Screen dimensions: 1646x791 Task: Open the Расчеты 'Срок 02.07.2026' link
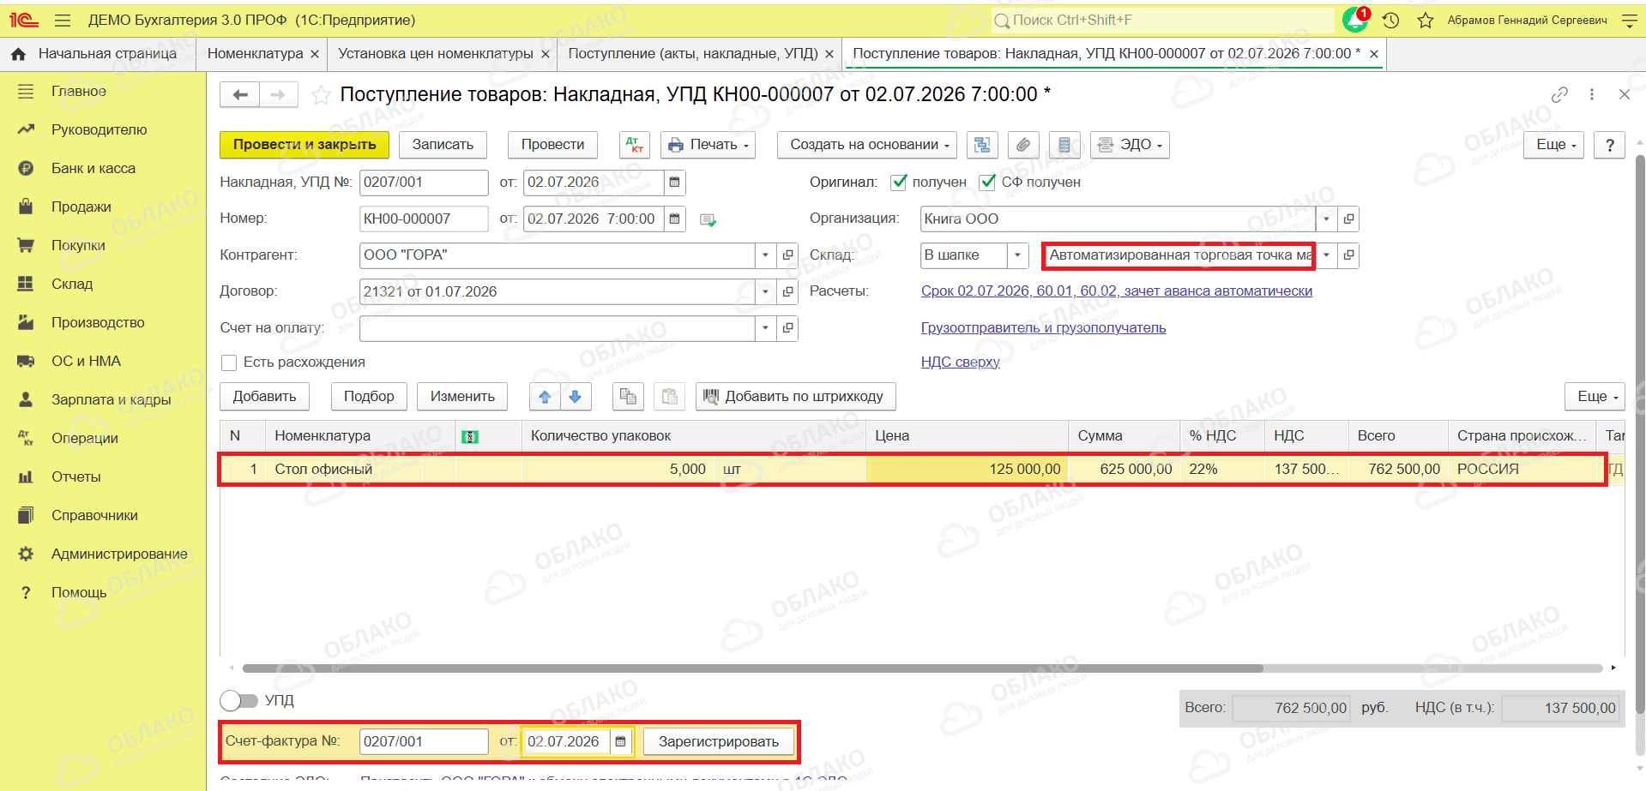click(x=1117, y=291)
